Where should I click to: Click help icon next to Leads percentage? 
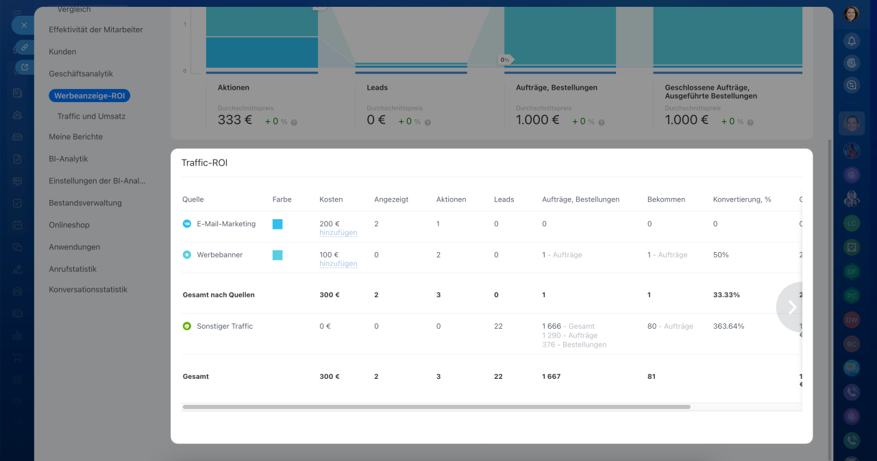(428, 123)
